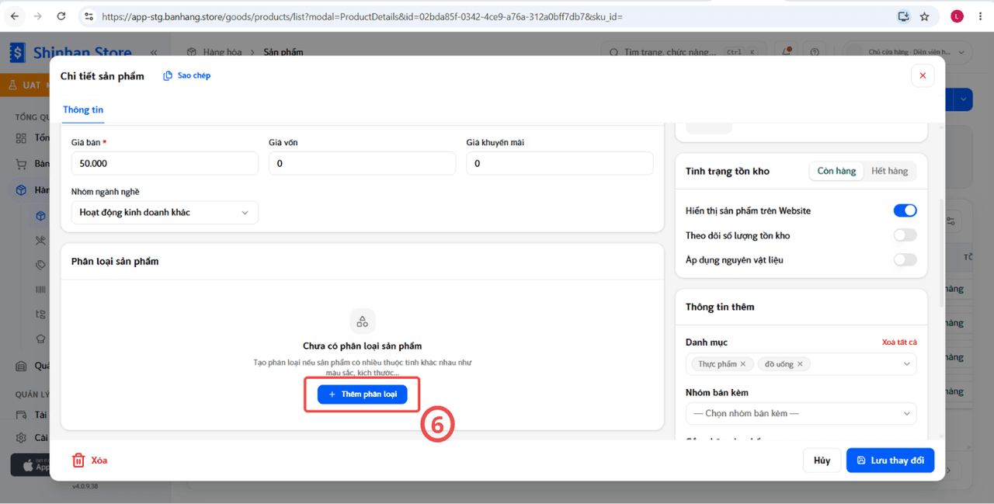This screenshot has width=994, height=504.
Task: Click the Sao chép link text
Action: point(194,76)
